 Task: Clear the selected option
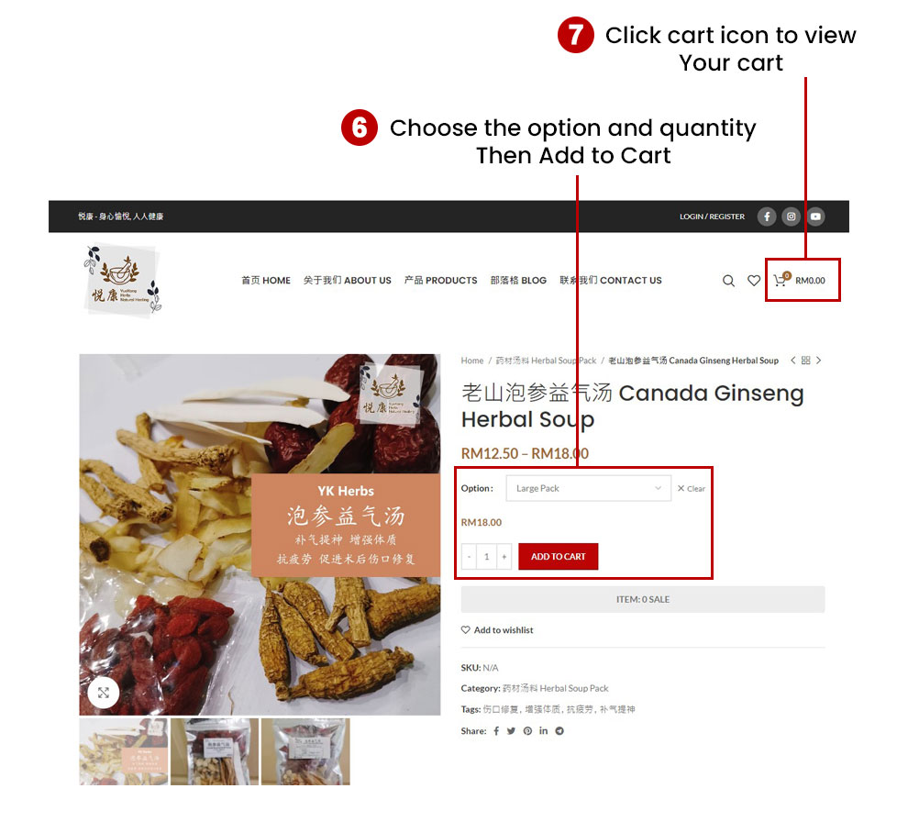(x=691, y=489)
